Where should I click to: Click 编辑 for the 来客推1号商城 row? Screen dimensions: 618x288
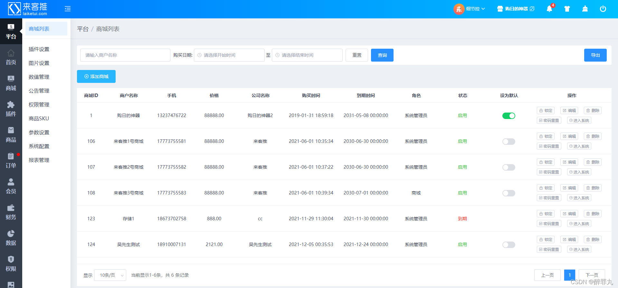pos(569,136)
